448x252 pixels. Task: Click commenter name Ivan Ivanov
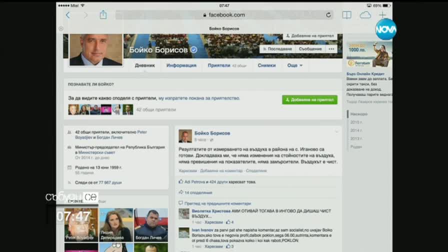[x=202, y=230]
